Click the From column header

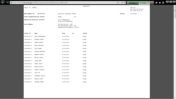click(x=64, y=34)
